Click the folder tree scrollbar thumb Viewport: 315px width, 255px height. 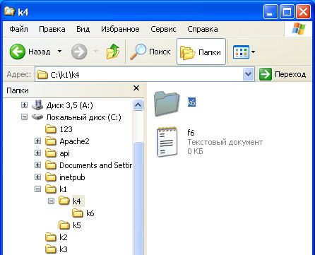point(138,198)
